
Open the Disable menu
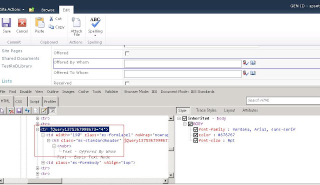click(25, 91)
